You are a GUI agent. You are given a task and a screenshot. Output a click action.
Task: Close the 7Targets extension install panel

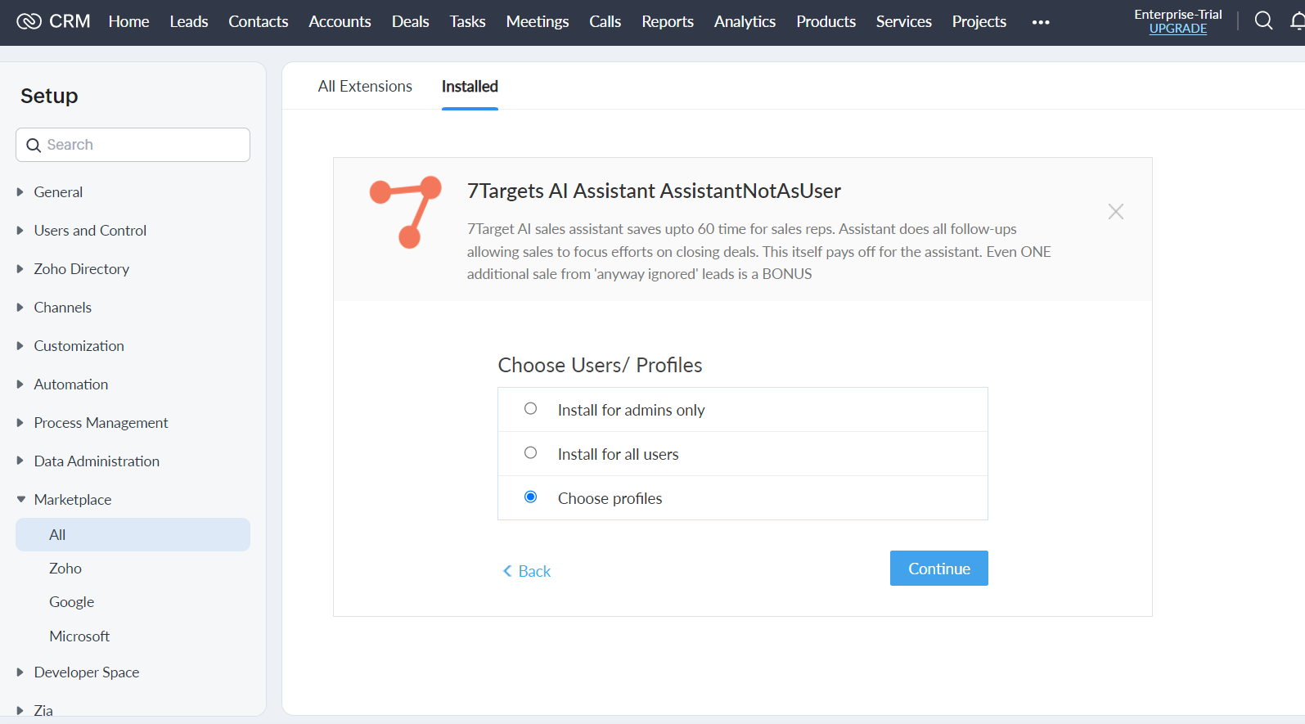click(1115, 212)
